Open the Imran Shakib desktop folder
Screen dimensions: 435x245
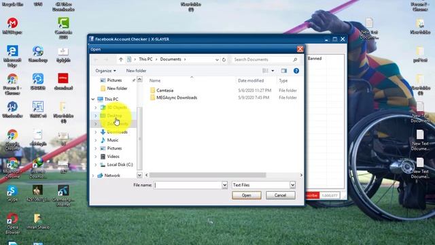[38, 221]
